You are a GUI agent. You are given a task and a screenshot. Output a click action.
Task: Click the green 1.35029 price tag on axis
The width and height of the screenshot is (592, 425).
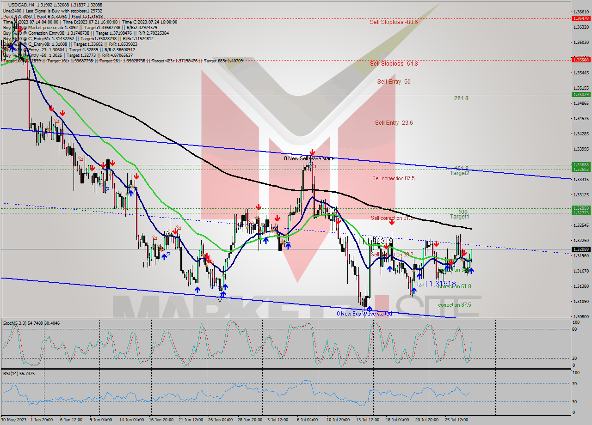click(580, 94)
